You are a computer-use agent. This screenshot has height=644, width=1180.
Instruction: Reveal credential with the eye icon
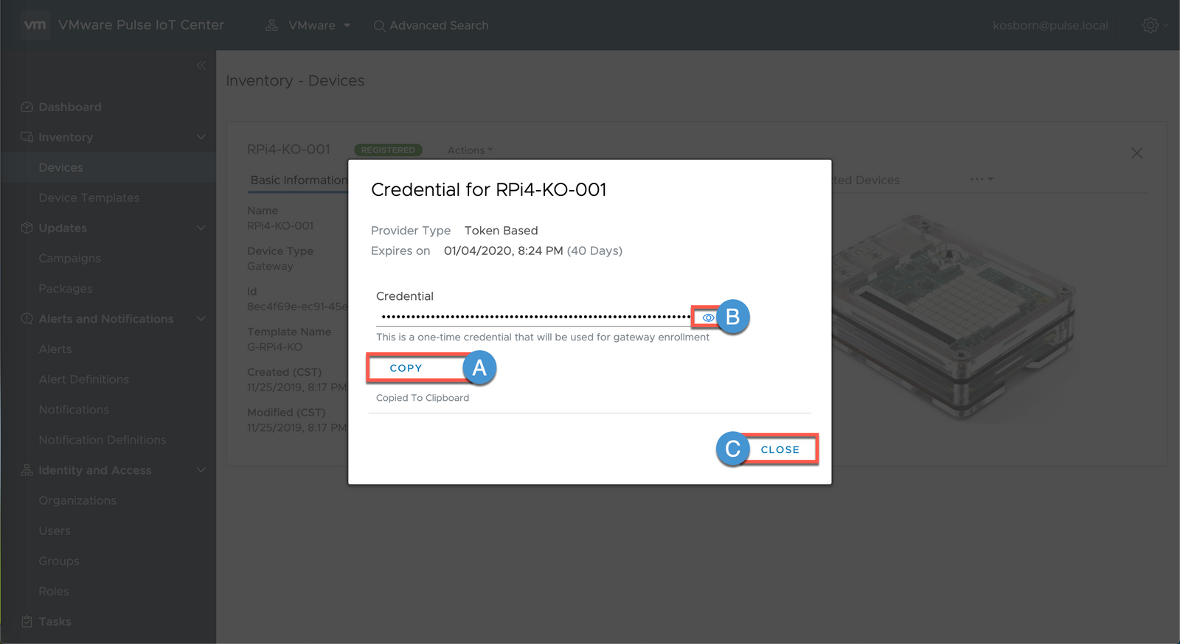click(708, 318)
